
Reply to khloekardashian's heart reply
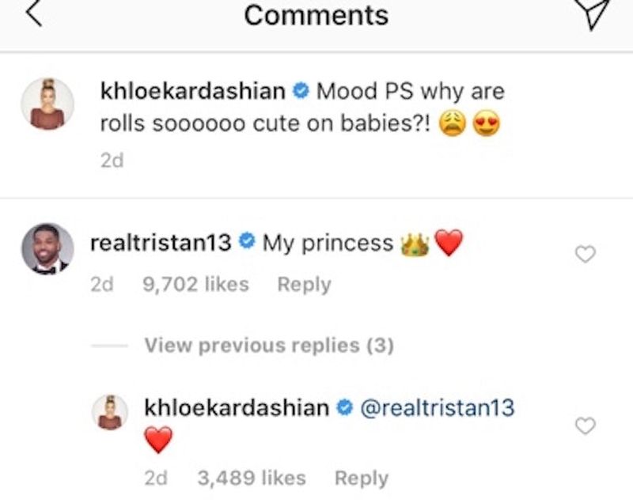pyautogui.click(x=361, y=478)
